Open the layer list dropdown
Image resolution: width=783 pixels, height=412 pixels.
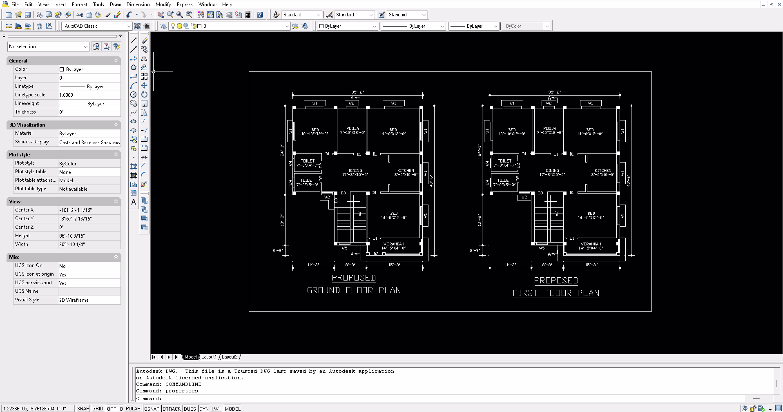click(x=287, y=26)
